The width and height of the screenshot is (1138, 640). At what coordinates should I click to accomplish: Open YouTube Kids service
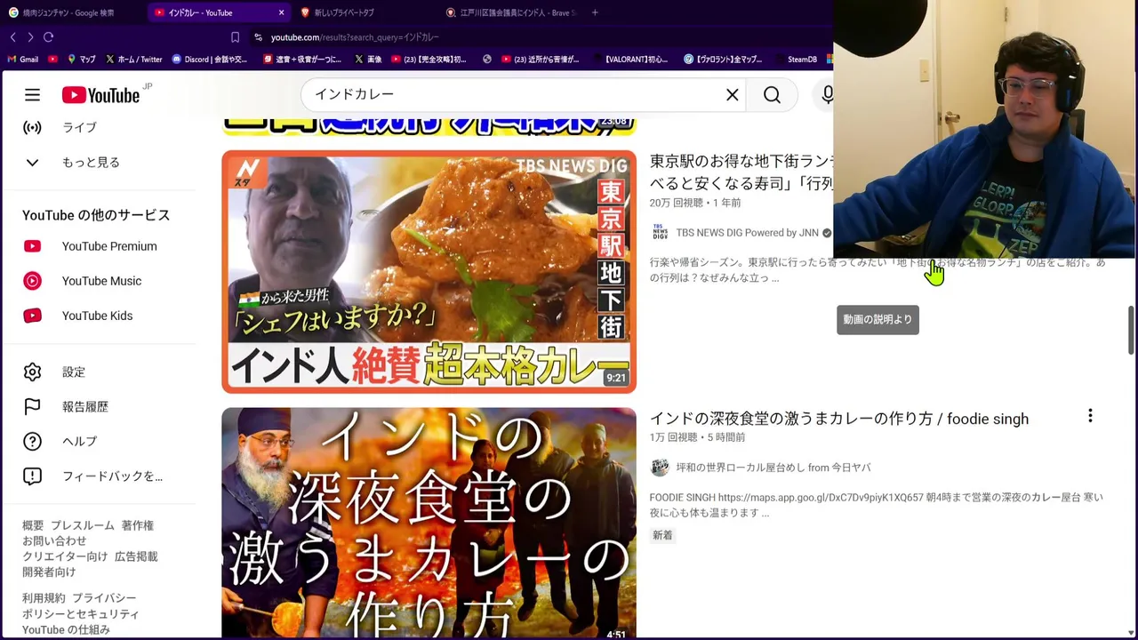[98, 316]
